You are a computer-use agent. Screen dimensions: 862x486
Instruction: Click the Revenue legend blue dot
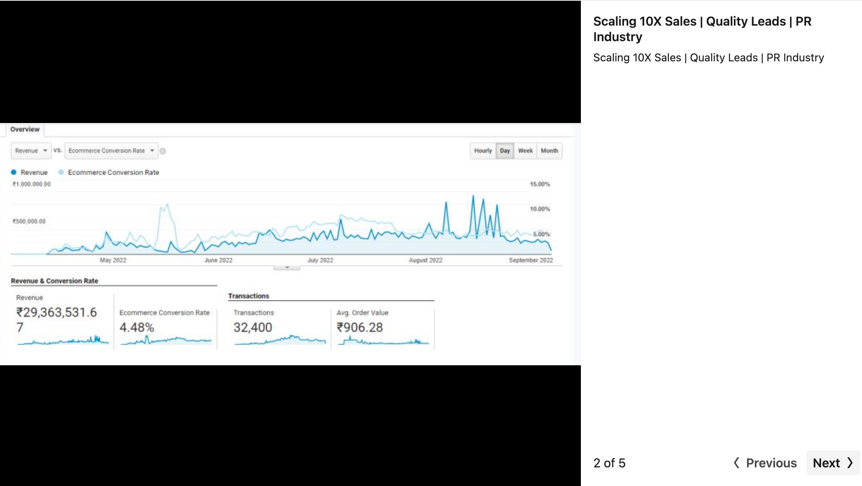click(14, 172)
